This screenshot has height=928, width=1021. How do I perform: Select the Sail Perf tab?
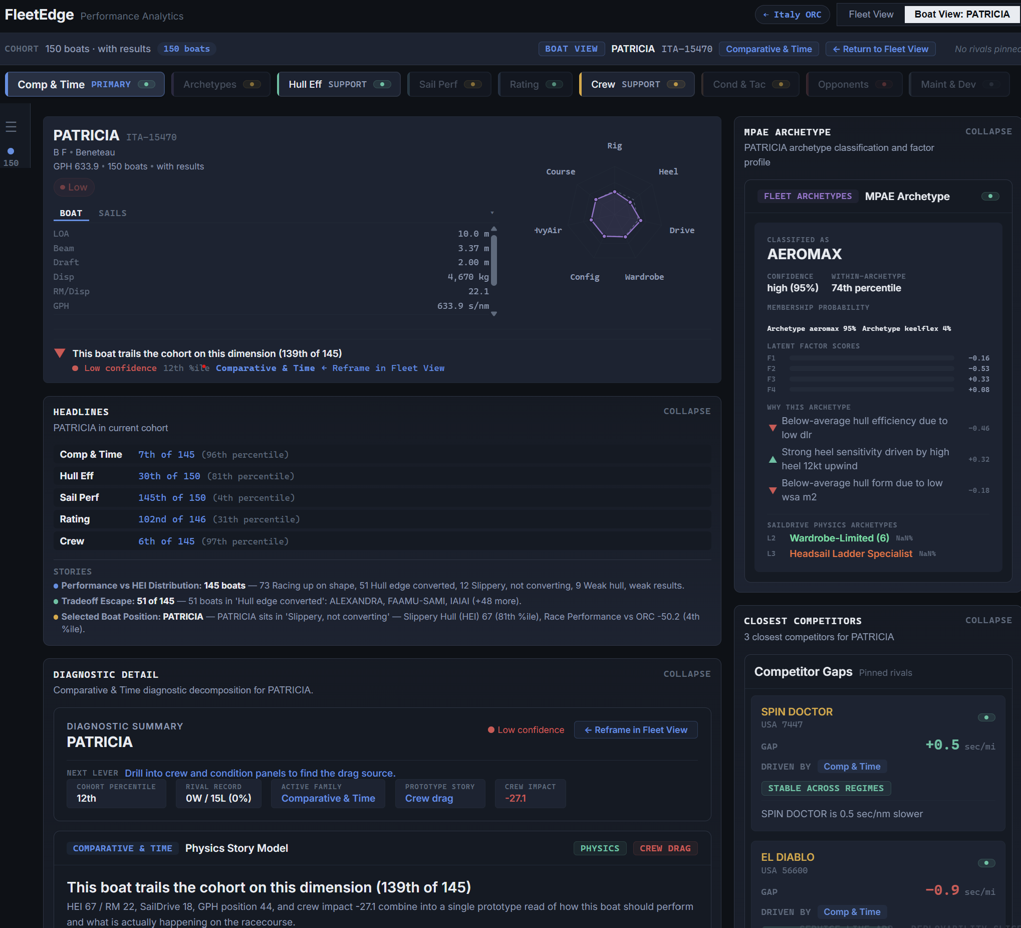[x=449, y=84]
